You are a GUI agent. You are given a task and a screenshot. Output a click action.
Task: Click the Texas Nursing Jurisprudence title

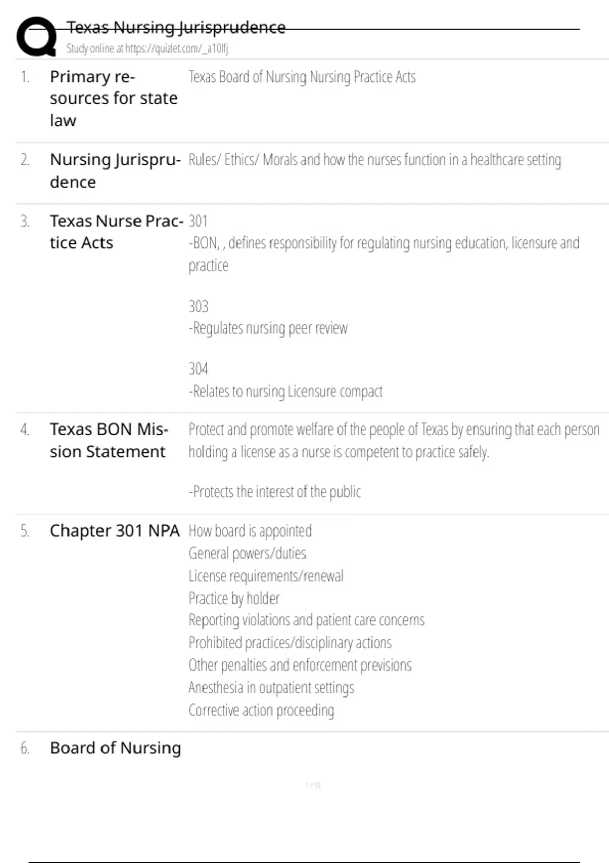point(176,27)
